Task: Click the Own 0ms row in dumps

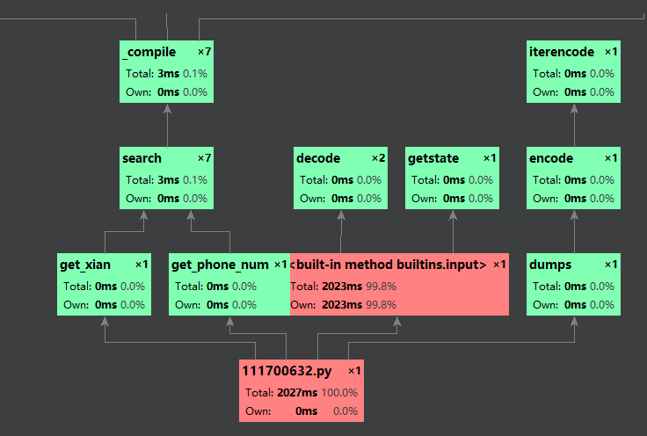Action: point(573,305)
